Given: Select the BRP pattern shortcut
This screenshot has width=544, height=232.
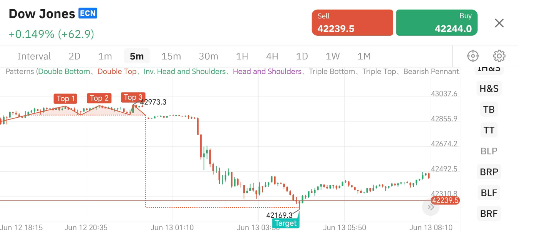Looking at the screenshot, I should click(488, 172).
